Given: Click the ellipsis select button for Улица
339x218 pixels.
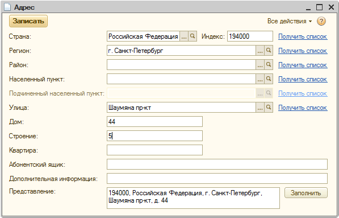Looking at the screenshot, I should 260,108.
